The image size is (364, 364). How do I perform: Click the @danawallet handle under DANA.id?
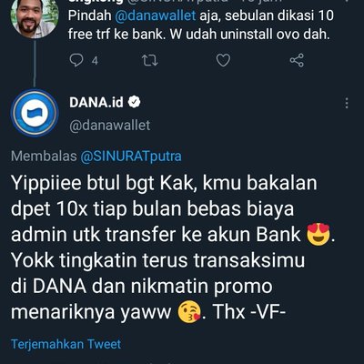pyautogui.click(x=109, y=126)
